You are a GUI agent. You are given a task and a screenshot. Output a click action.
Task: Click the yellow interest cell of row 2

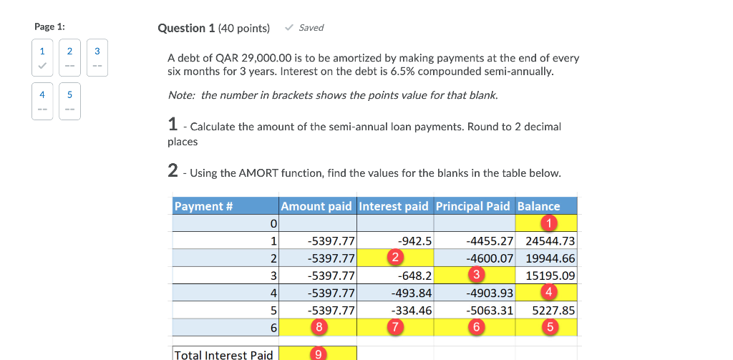click(x=395, y=258)
